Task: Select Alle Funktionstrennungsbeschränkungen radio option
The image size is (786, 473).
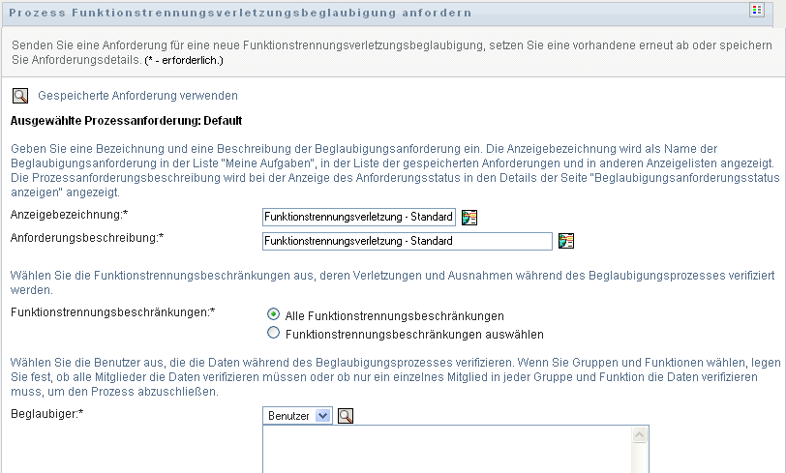Action: (x=273, y=314)
